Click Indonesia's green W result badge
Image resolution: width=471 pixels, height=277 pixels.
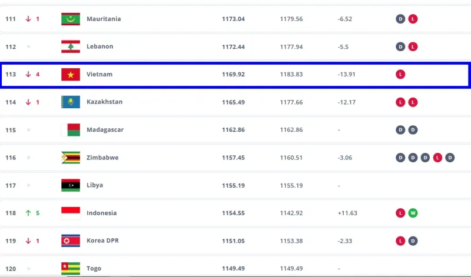pyautogui.click(x=413, y=213)
